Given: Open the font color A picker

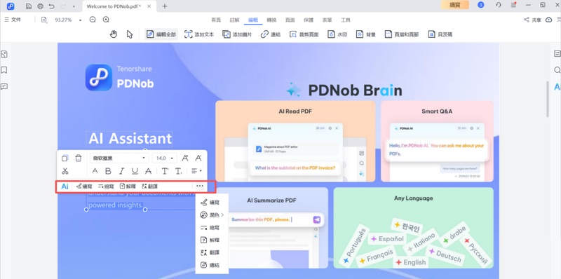Looking at the screenshot, I should [95, 171].
